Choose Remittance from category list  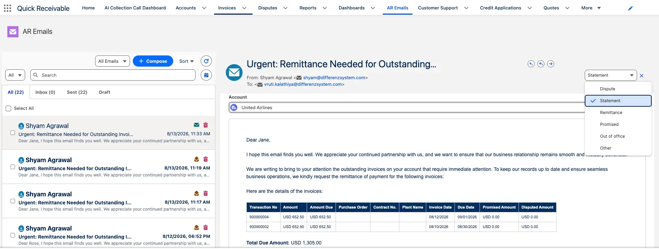618,113
